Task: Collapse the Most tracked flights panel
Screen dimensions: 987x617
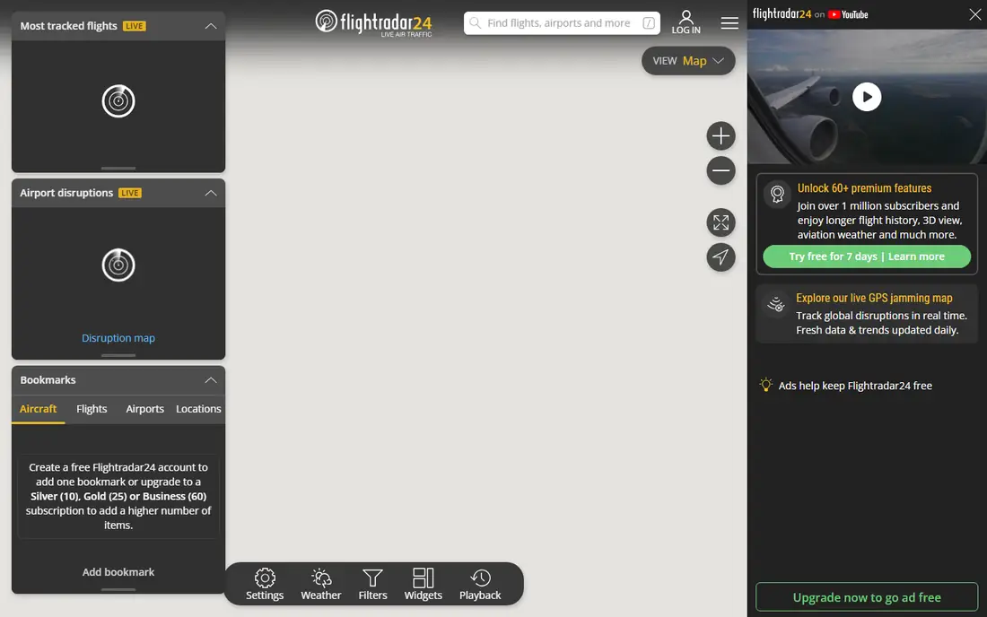Action: [x=211, y=26]
